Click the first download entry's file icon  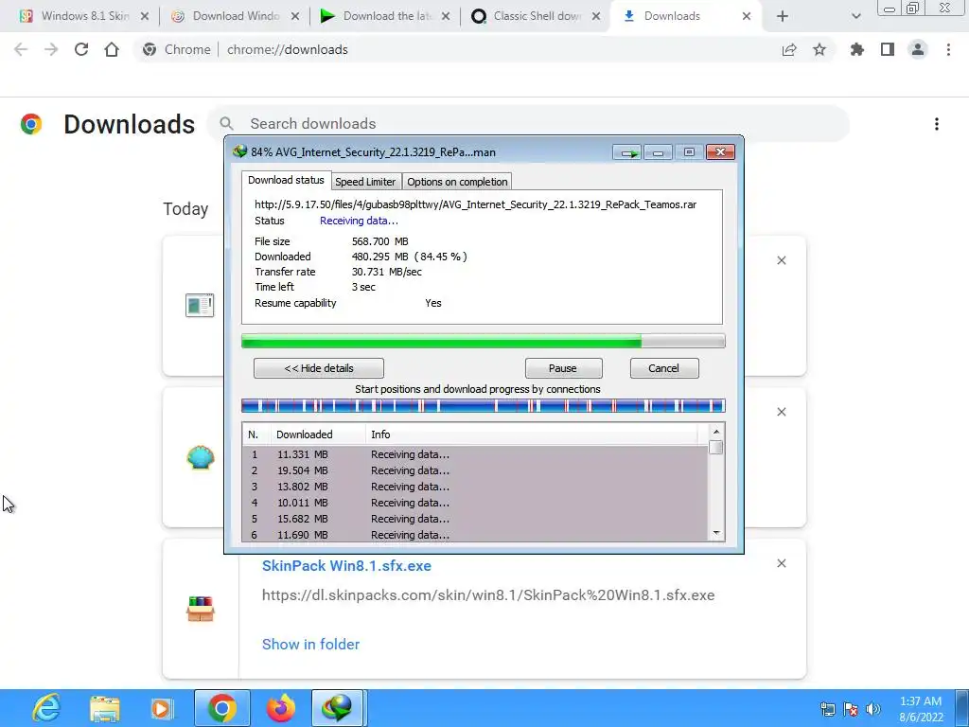click(200, 306)
